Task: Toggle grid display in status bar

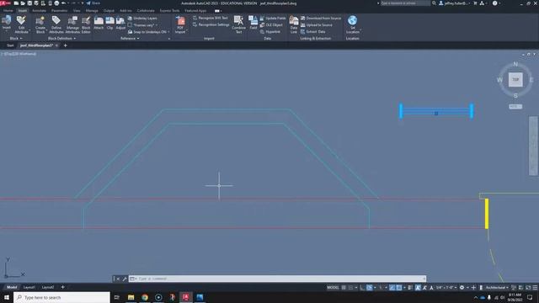Action: click(344, 288)
